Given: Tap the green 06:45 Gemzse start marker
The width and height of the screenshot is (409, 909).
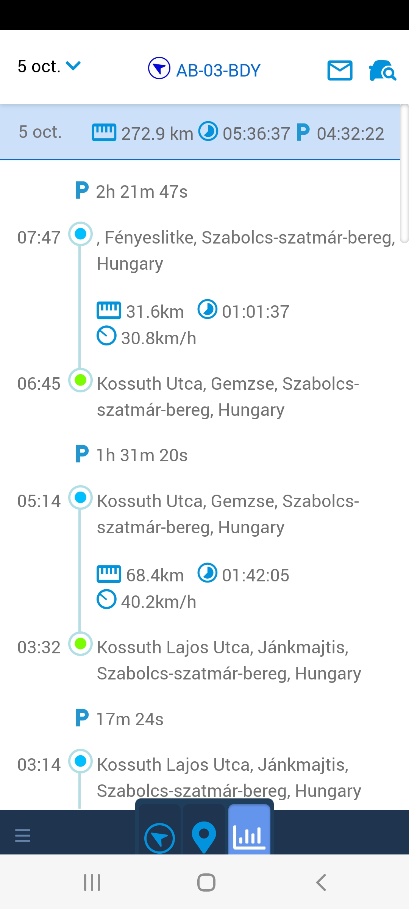Looking at the screenshot, I should pyautogui.click(x=80, y=380).
